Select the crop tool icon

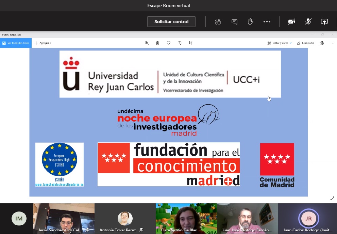point(190,43)
